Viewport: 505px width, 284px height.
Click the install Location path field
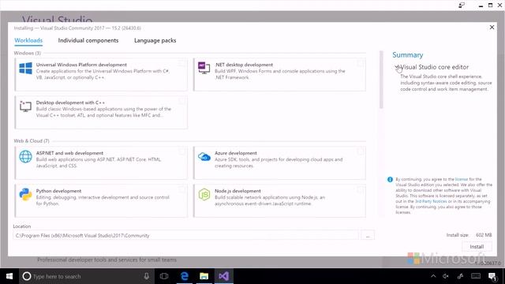[186, 236]
